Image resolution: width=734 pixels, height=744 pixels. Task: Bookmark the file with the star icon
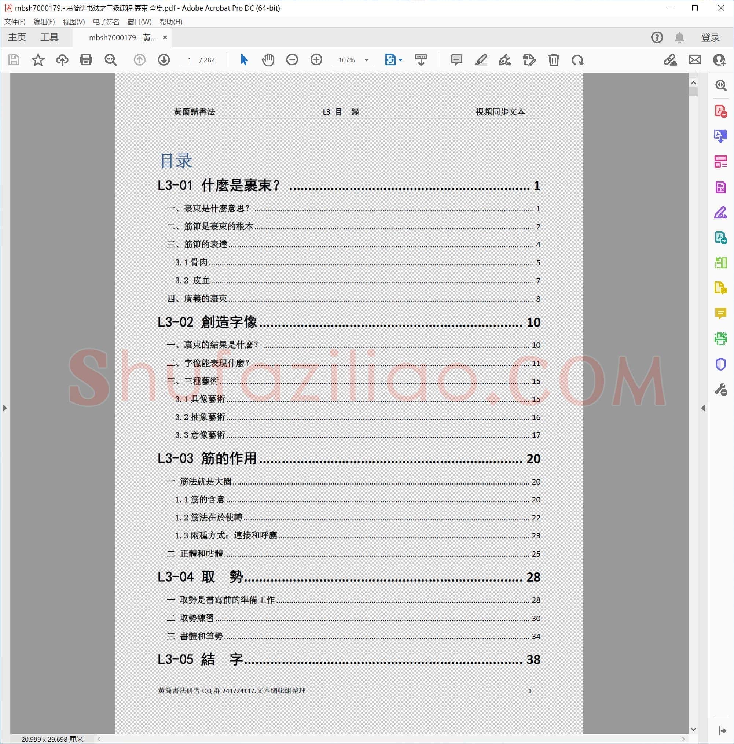click(38, 60)
